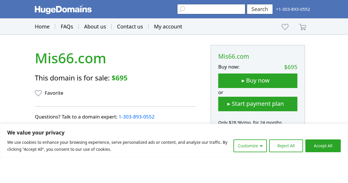Click into the domain search field
The image size is (348, 183).
(x=215, y=9)
